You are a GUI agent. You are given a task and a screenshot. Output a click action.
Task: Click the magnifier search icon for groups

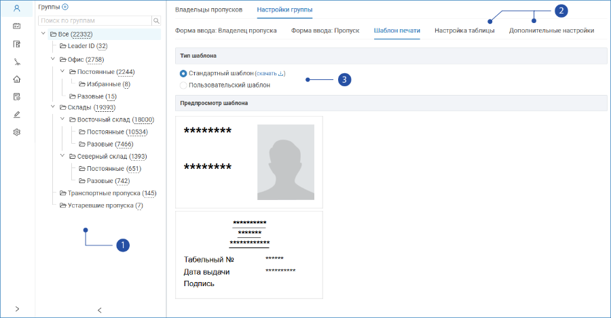click(156, 20)
